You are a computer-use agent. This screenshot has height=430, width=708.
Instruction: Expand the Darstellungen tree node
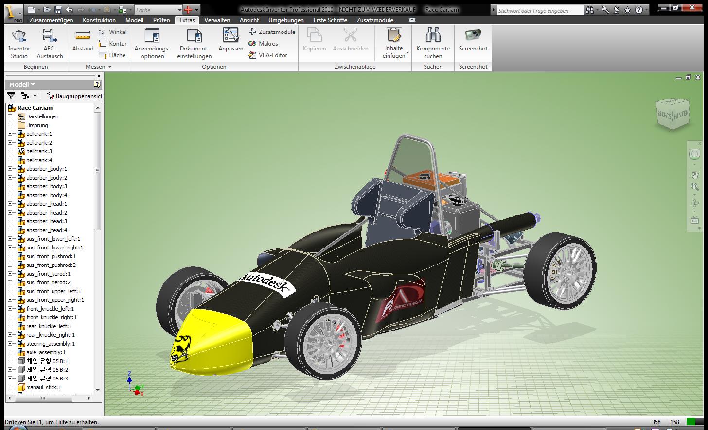pyautogui.click(x=10, y=116)
